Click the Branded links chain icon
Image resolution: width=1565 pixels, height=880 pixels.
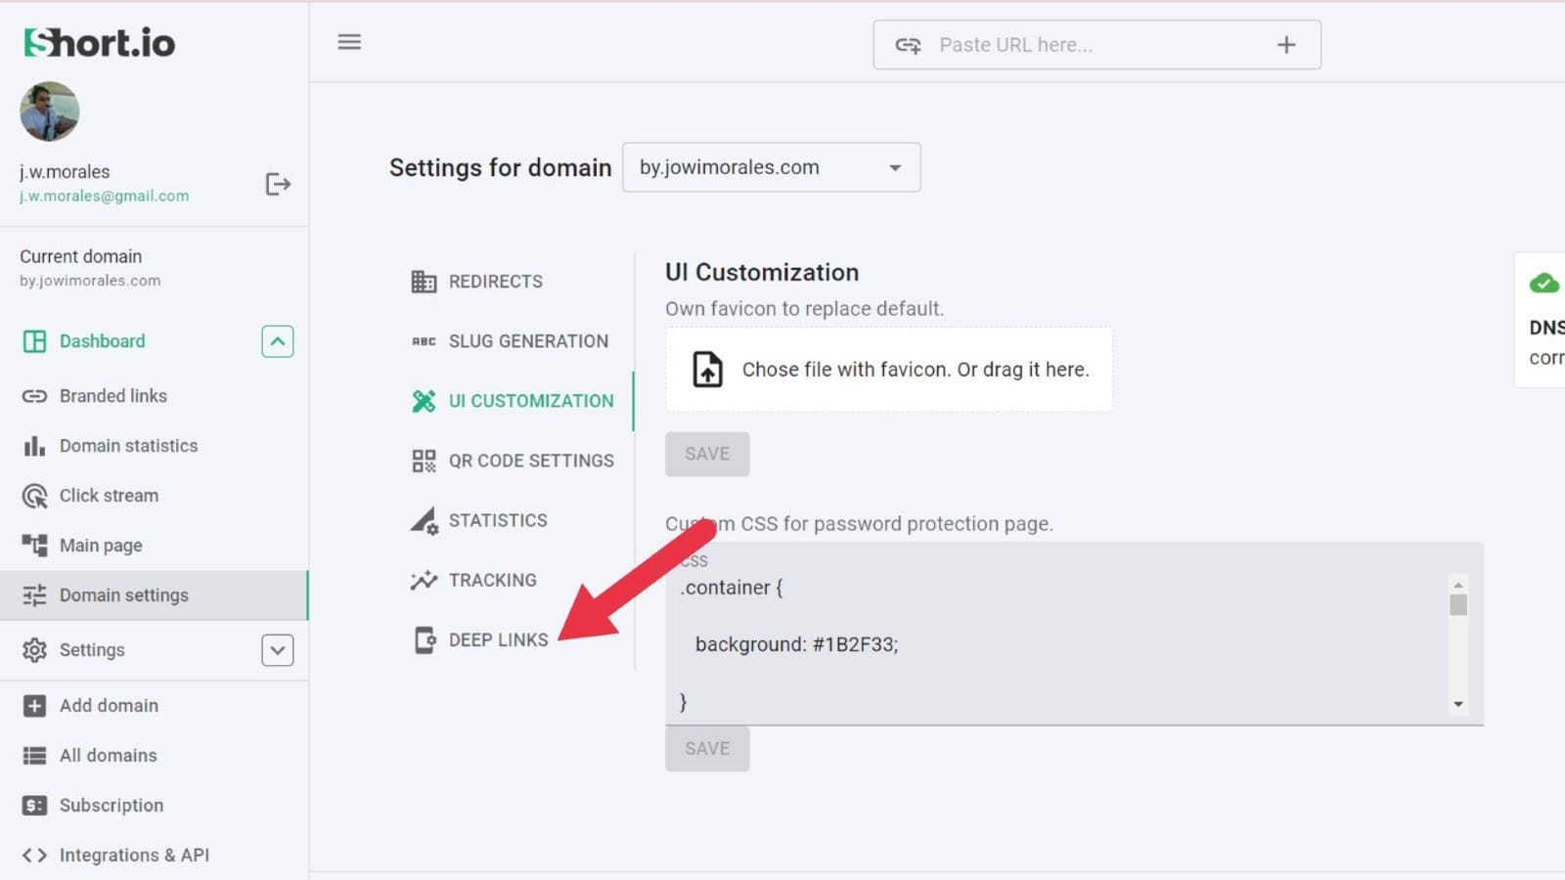[34, 396]
